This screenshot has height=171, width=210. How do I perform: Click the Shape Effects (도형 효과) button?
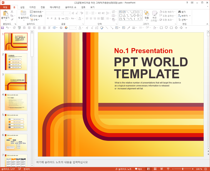click(167, 20)
